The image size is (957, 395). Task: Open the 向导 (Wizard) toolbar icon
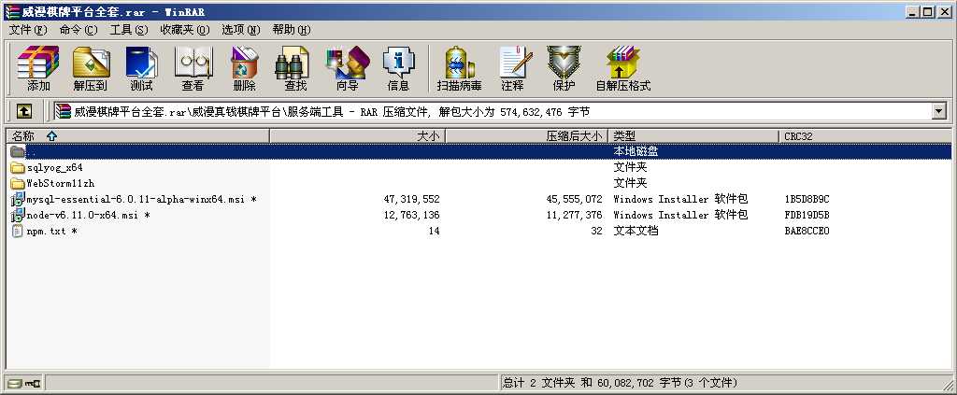pos(348,68)
